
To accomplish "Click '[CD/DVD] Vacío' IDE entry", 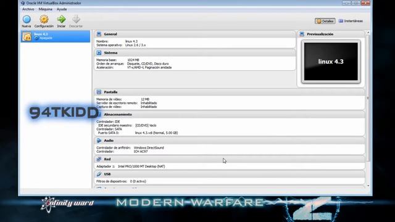I will (146, 125).
